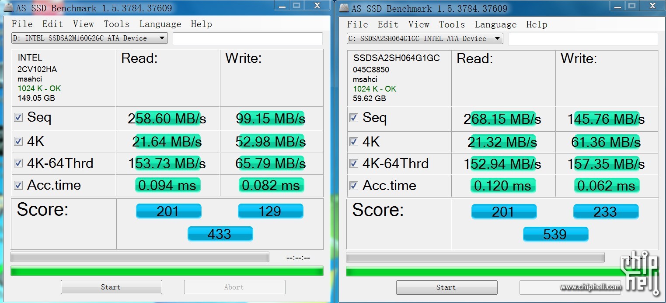The image size is (666, 303).
Task: Click the Seq write result 99.15 MB/s
Action: [x=271, y=119]
